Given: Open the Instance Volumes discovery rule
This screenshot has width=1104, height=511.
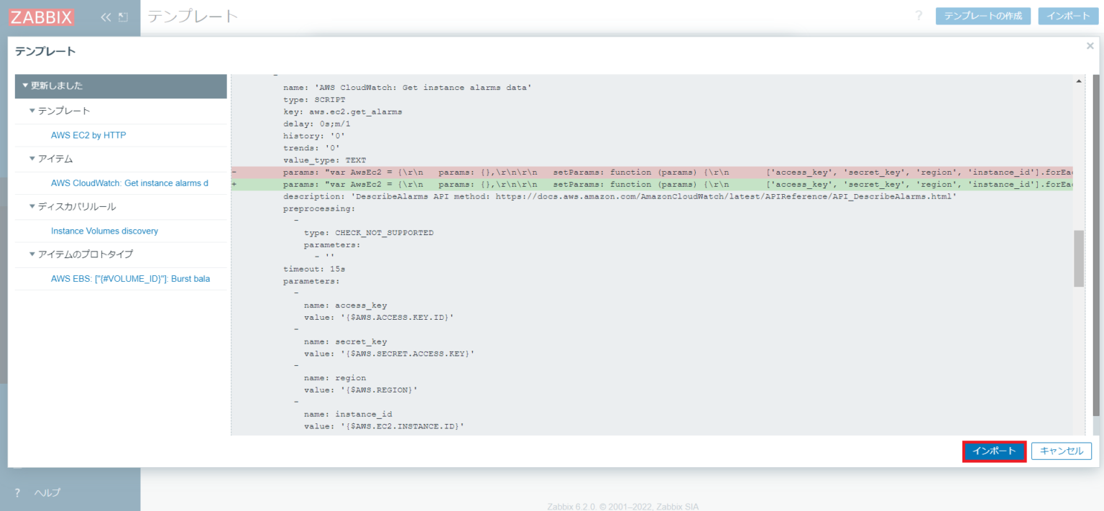Looking at the screenshot, I should point(103,231).
